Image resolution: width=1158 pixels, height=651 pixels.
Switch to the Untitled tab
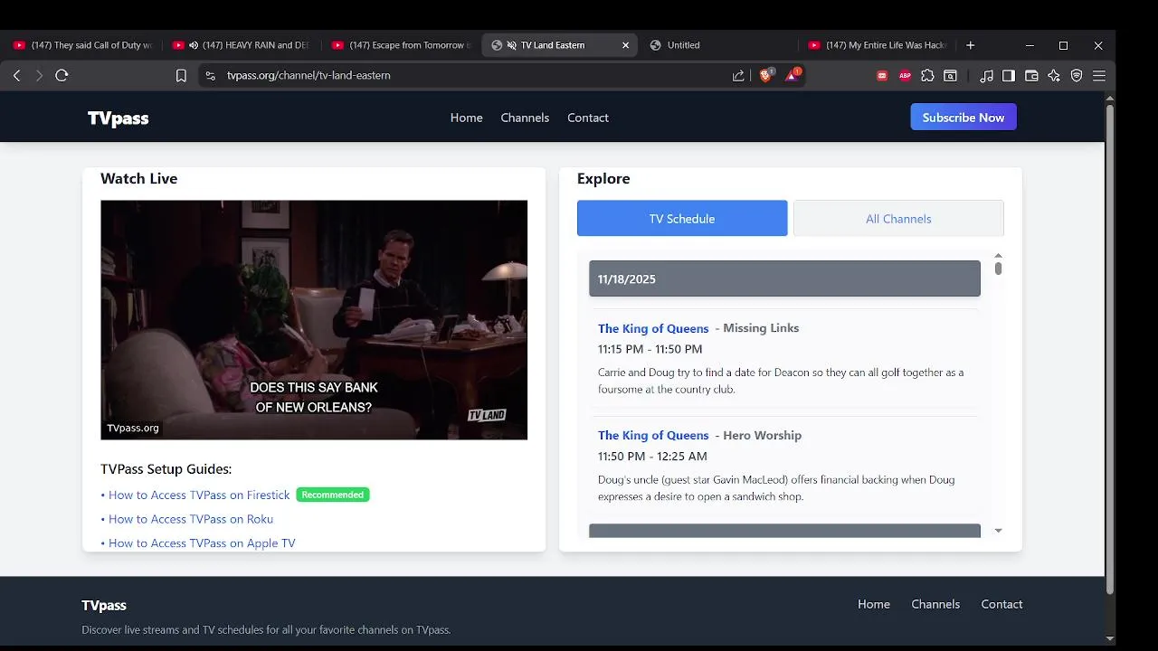719,45
